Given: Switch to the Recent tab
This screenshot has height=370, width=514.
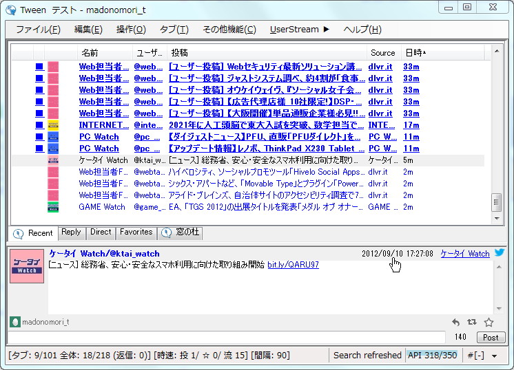Looking at the screenshot, I should pos(33,233).
